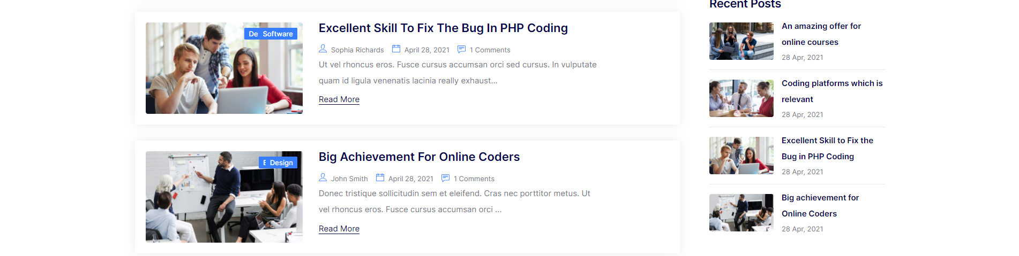Viewport: 1019px width, 256px height.
Task: Open the author link Sophia Richards
Action: [357, 50]
